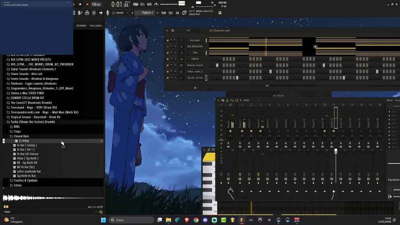
Task: Toggle the Insert 11 mute LED
Action: click(333, 131)
